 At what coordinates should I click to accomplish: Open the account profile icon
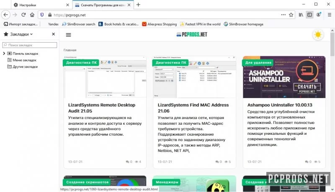click(x=319, y=15)
